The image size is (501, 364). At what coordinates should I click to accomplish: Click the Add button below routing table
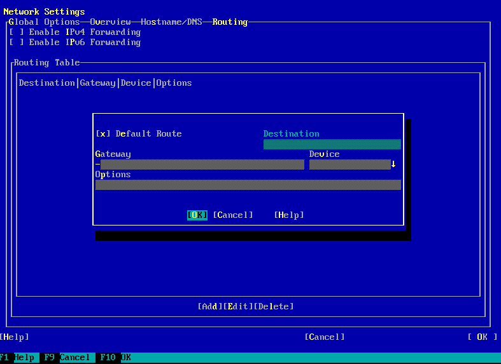pos(210,306)
